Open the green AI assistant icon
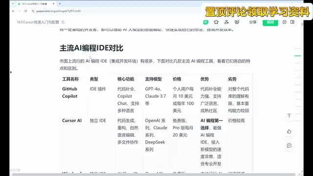The height and width of the screenshot is (176, 313). [x=205, y=22]
